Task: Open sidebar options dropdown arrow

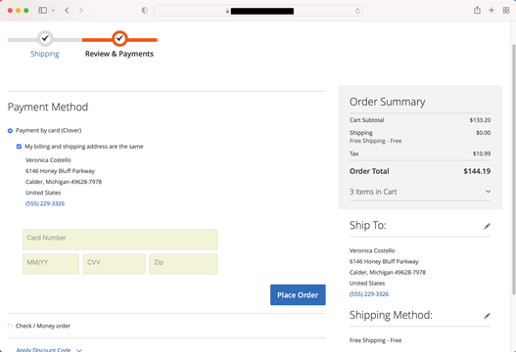Action: coord(53,11)
